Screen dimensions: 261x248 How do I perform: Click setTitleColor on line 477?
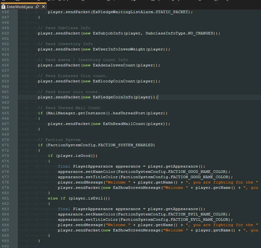(x=101, y=177)
